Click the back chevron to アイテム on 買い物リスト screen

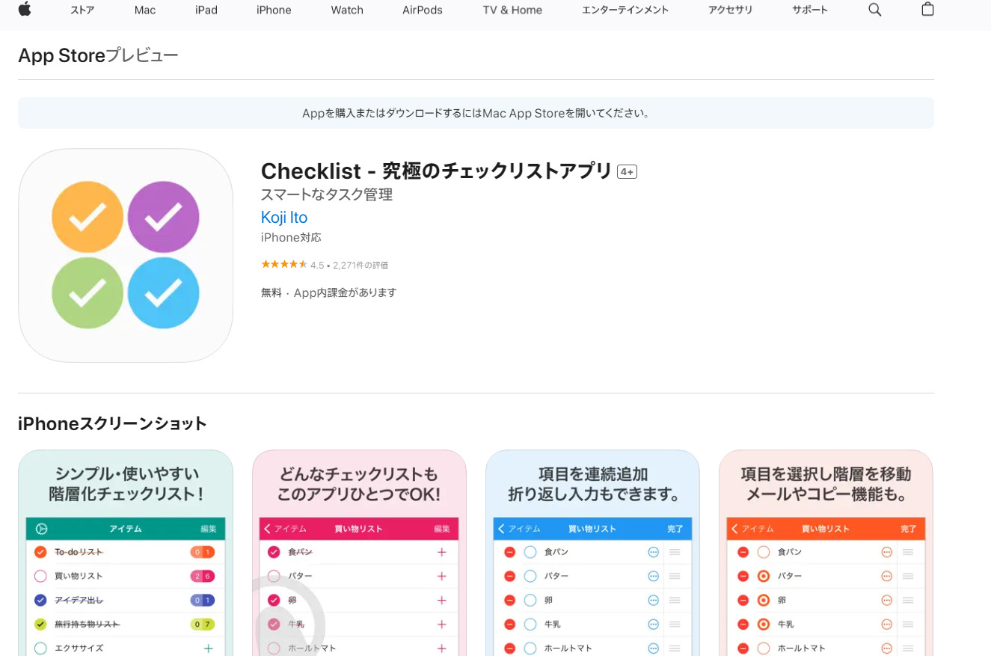point(268,529)
